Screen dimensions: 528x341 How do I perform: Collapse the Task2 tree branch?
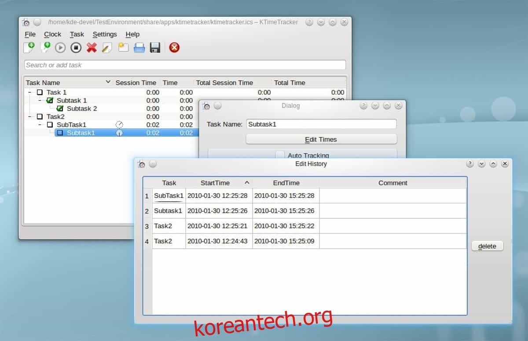coord(30,116)
